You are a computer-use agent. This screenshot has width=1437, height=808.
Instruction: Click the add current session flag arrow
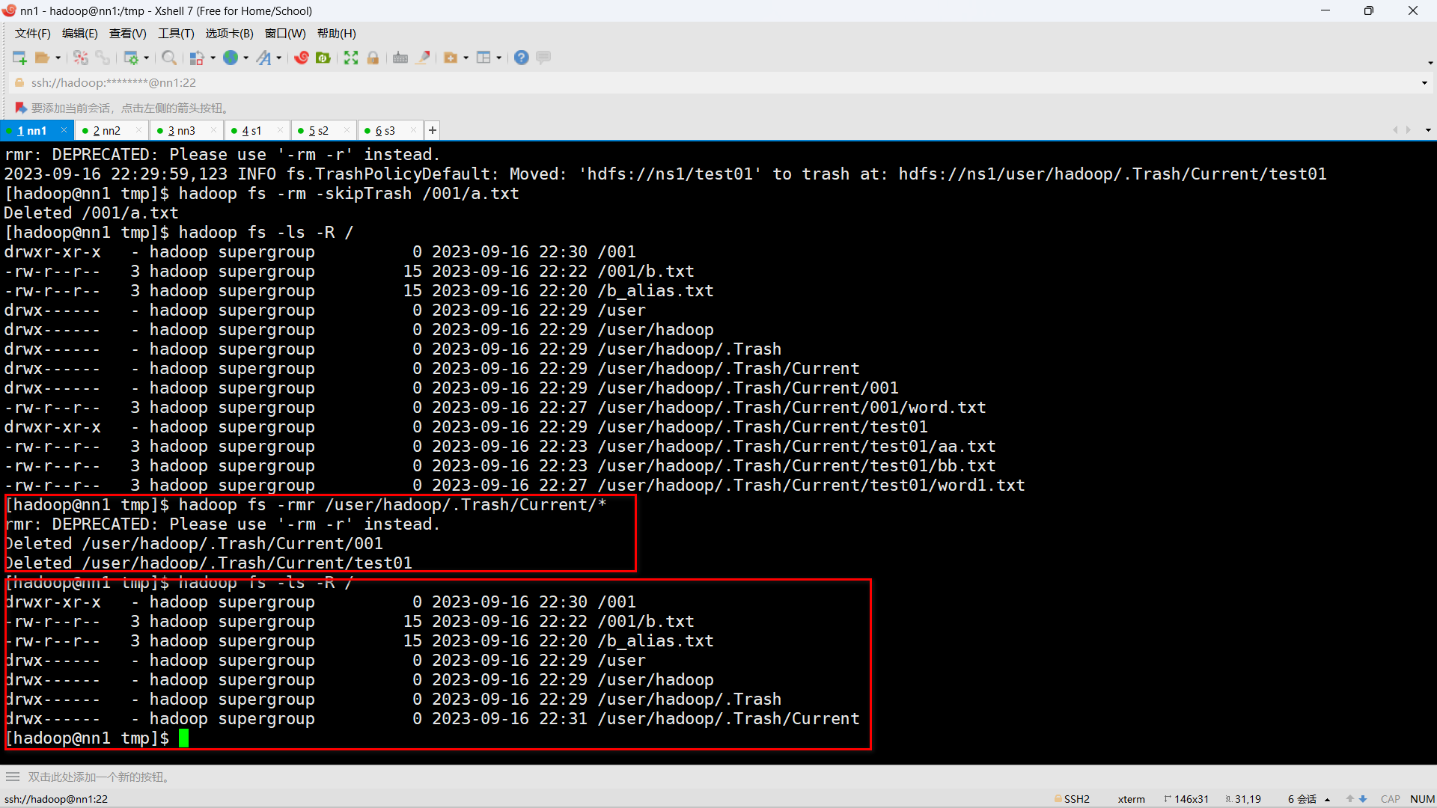tap(21, 108)
